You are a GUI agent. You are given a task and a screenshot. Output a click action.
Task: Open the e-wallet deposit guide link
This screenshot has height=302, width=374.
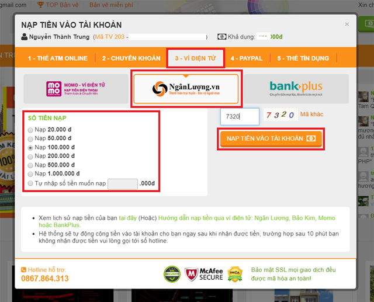coord(187,221)
